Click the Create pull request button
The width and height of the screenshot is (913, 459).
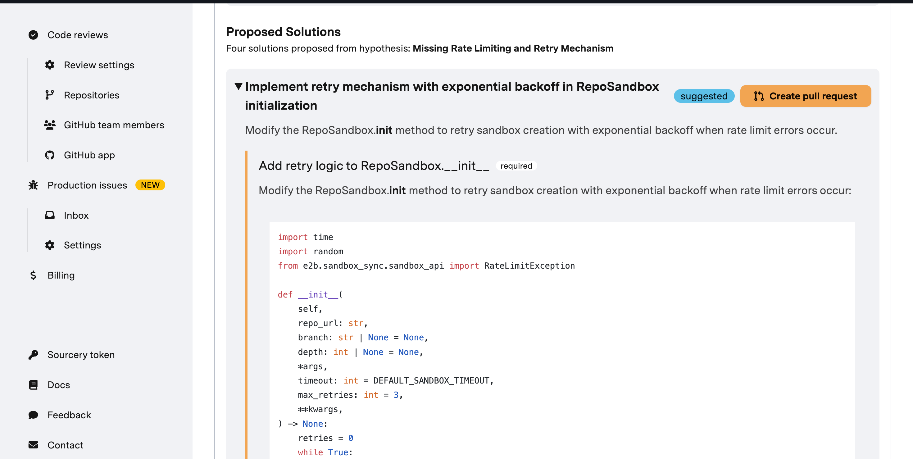805,96
